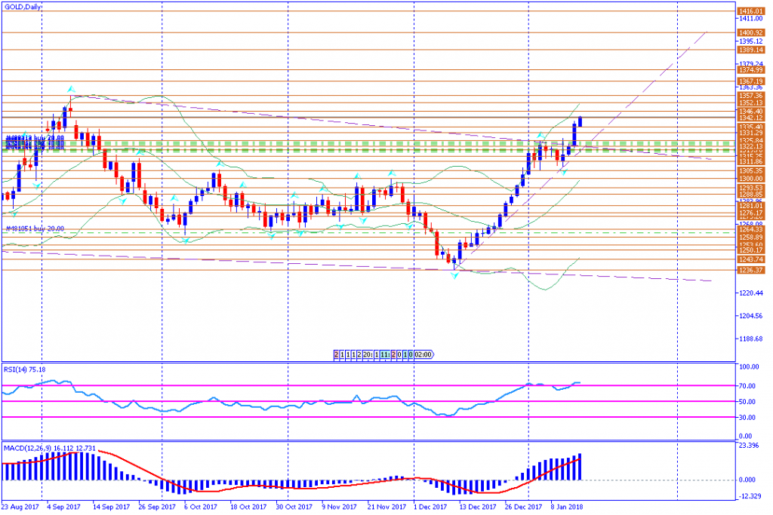Click the down fractal arrow below December low
The width and height of the screenshot is (773, 515).
[454, 276]
